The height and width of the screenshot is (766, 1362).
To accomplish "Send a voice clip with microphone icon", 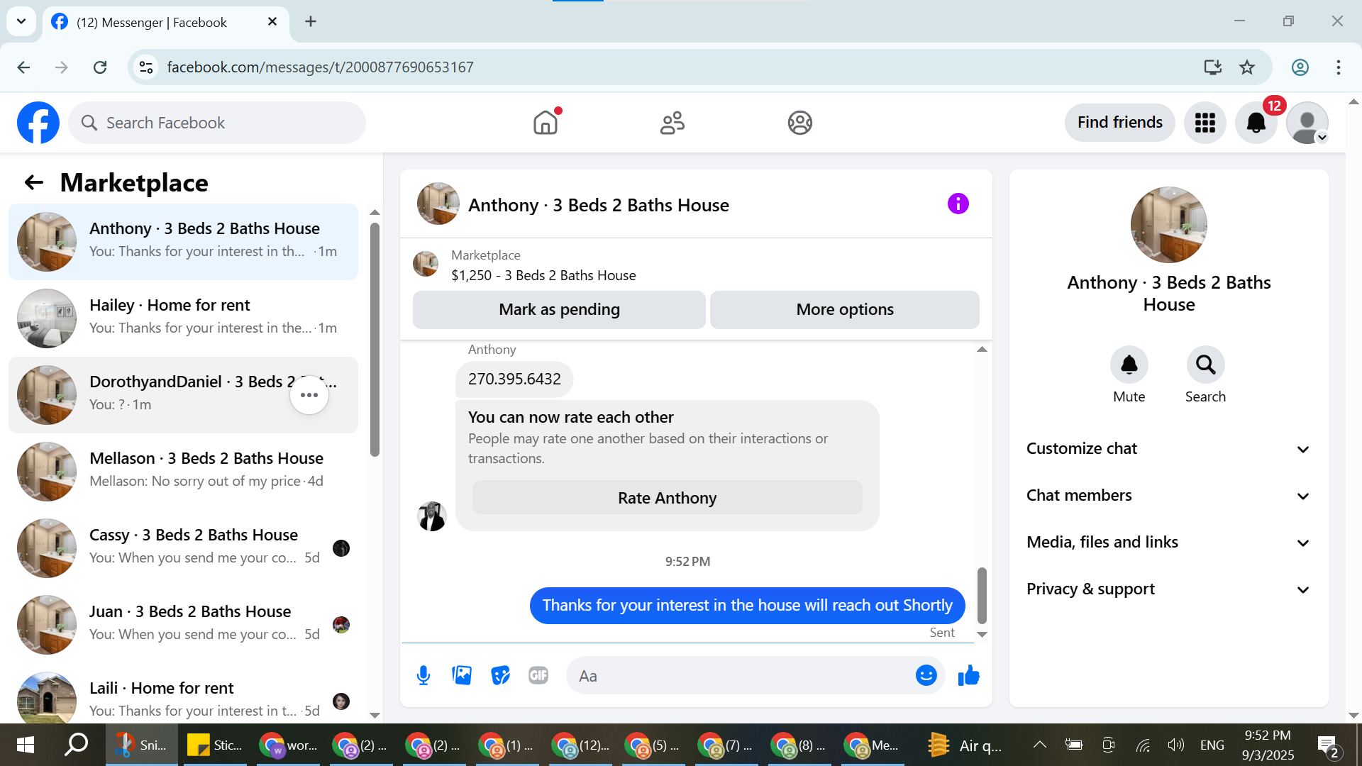I will point(423,676).
